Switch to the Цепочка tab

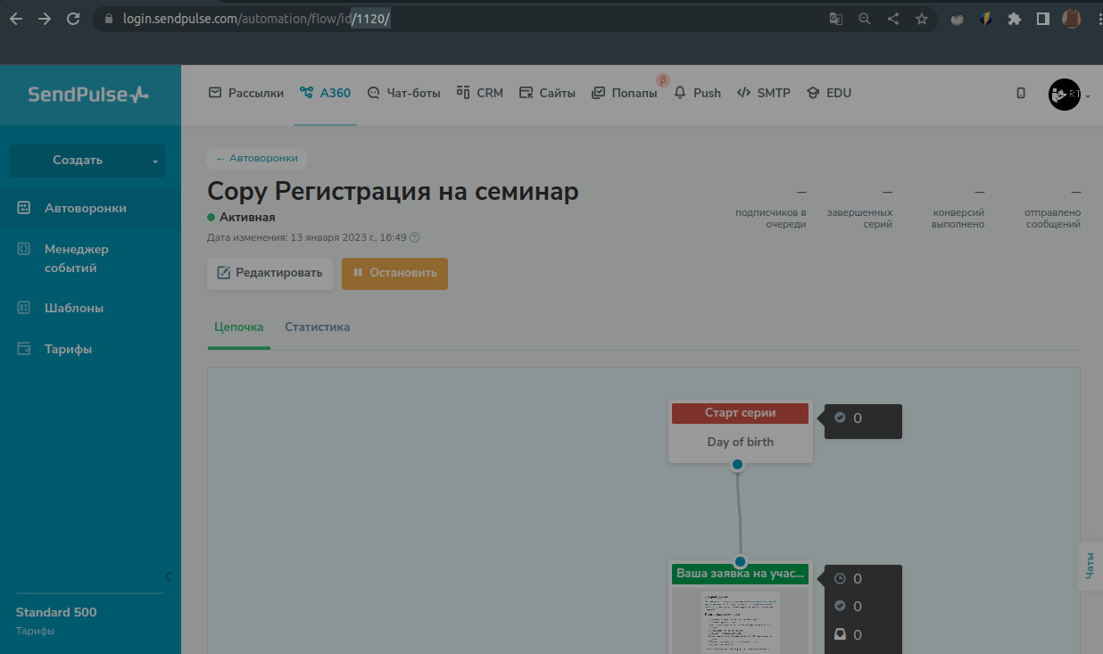pyautogui.click(x=238, y=327)
